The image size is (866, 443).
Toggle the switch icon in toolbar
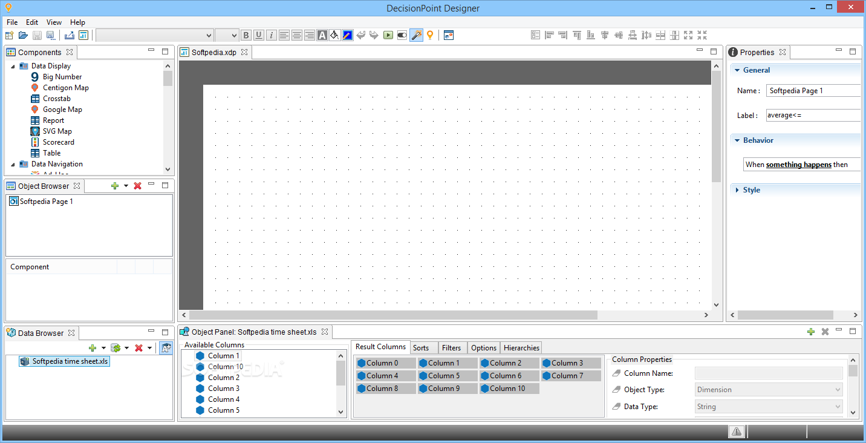click(402, 35)
